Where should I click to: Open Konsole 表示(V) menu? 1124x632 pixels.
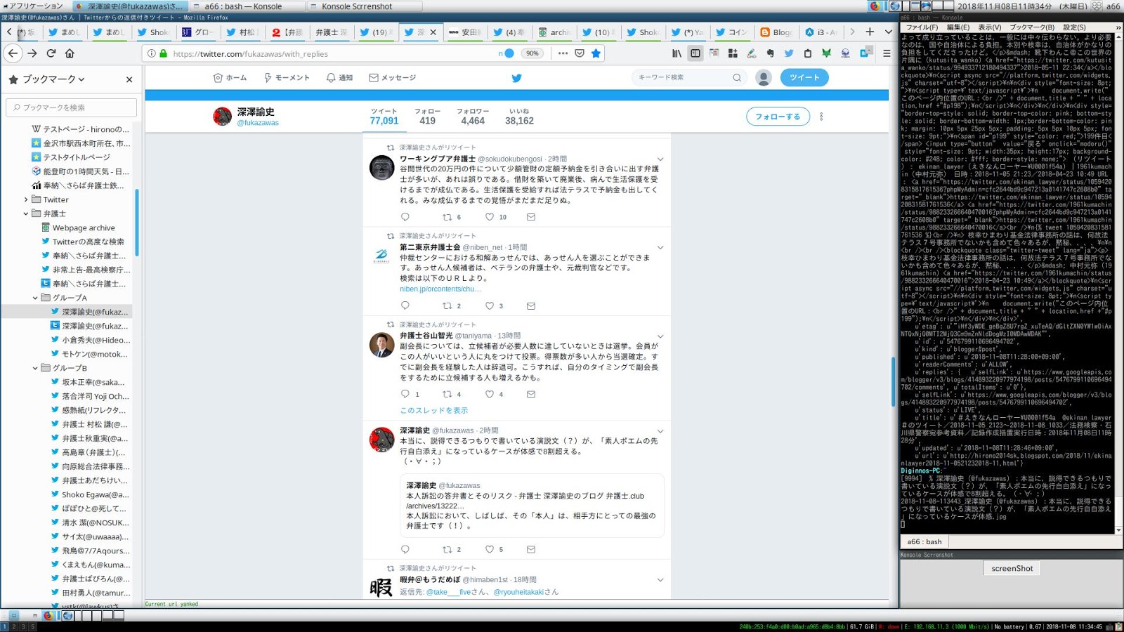point(990,27)
